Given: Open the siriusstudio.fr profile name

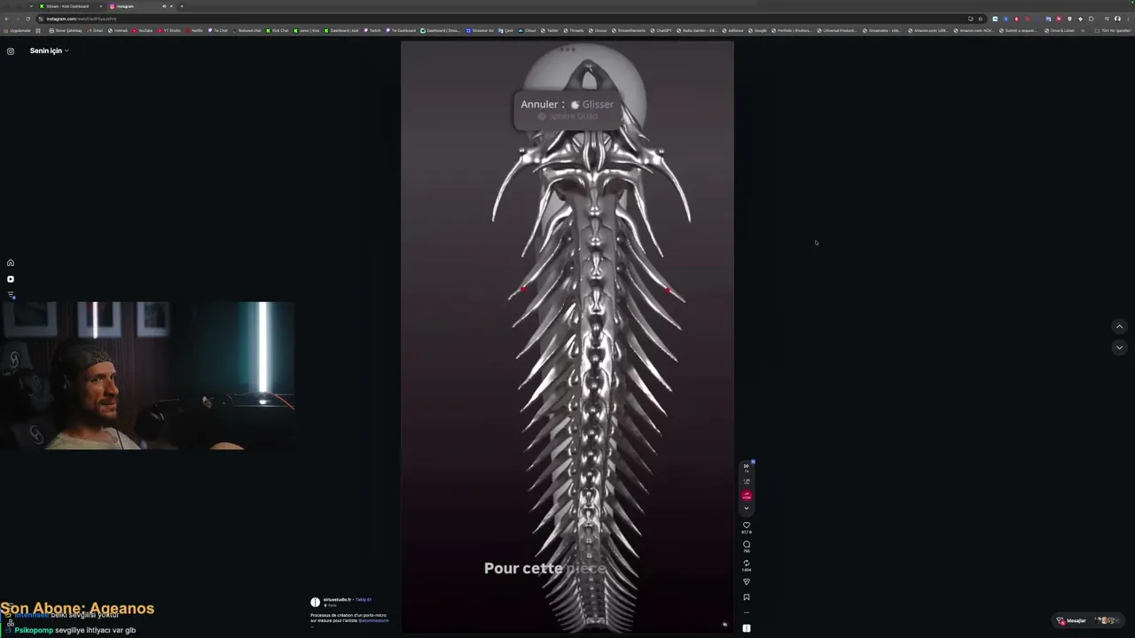Looking at the screenshot, I should tap(338, 600).
